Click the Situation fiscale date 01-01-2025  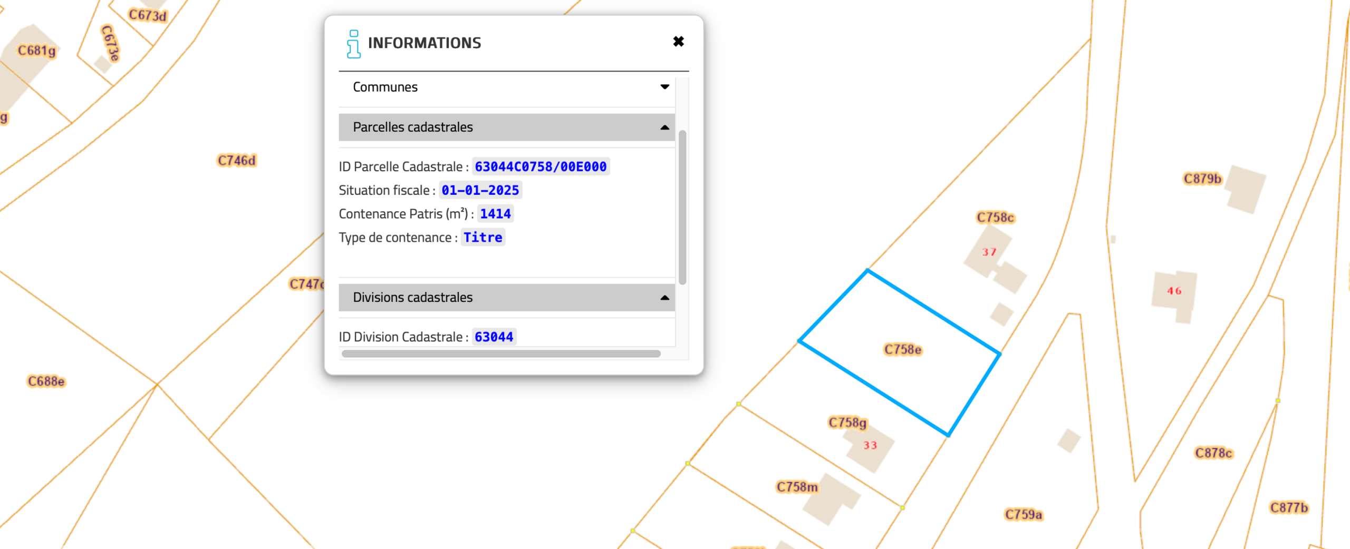tap(480, 190)
